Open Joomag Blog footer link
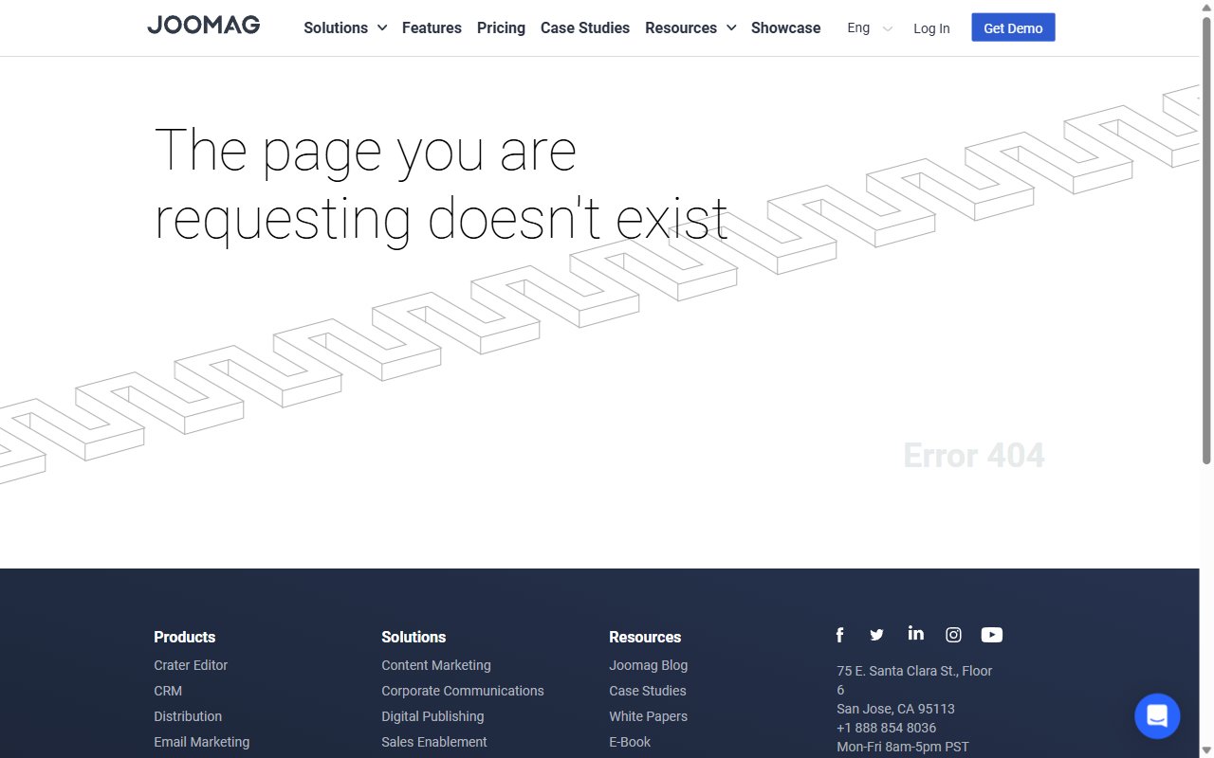The image size is (1214, 758). 648,665
